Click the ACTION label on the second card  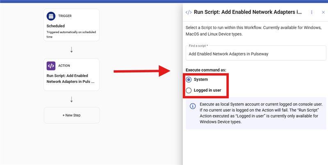click(64, 66)
